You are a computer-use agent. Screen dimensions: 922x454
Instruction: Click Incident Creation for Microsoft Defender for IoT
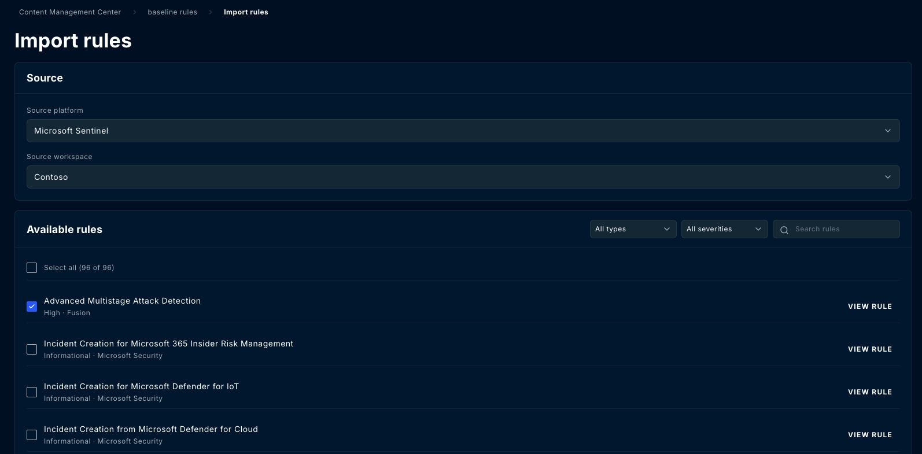pos(141,386)
